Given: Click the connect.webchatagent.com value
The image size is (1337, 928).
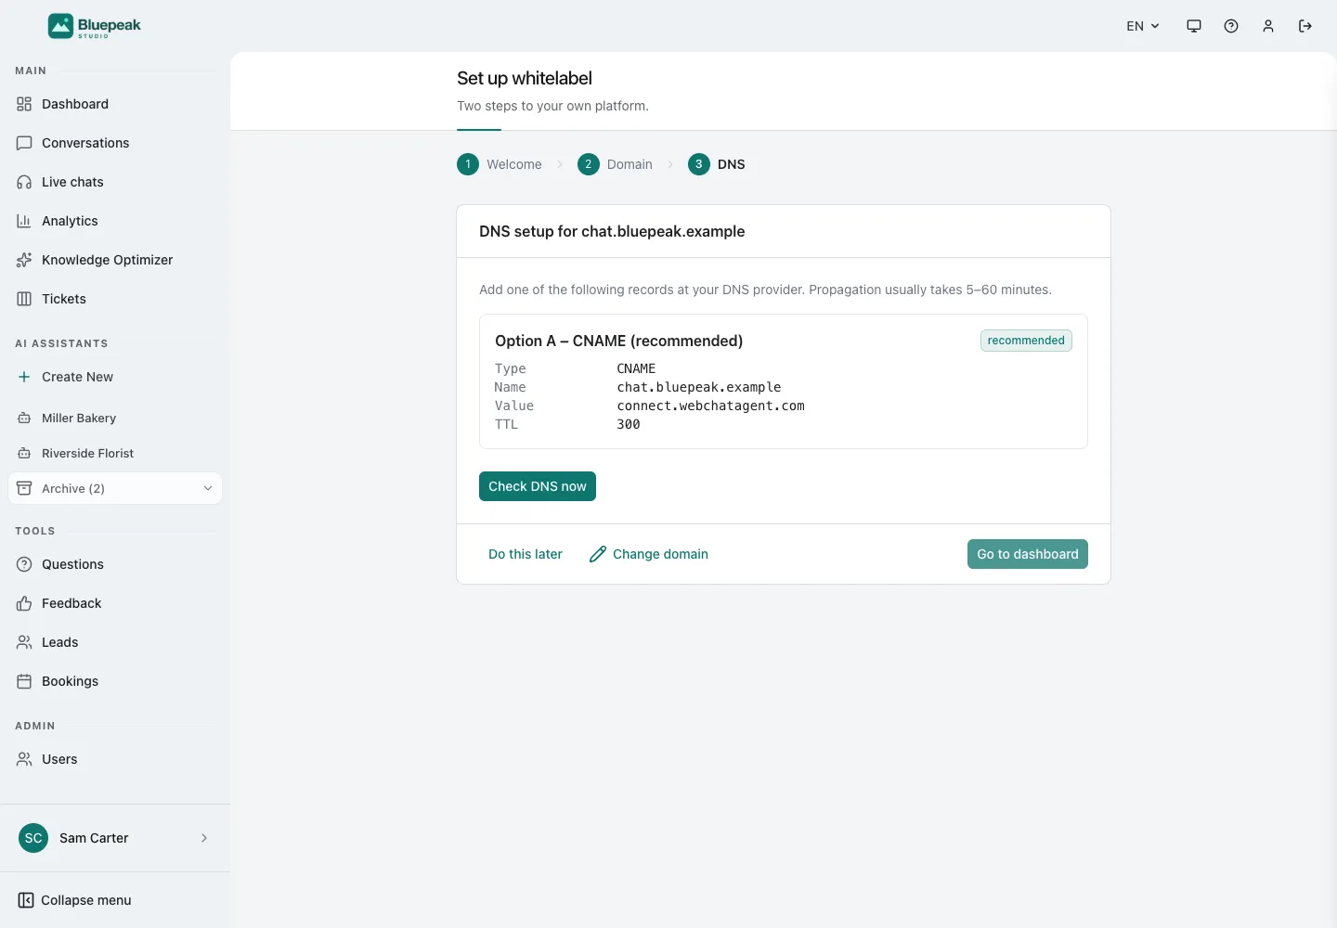Looking at the screenshot, I should (710, 406).
